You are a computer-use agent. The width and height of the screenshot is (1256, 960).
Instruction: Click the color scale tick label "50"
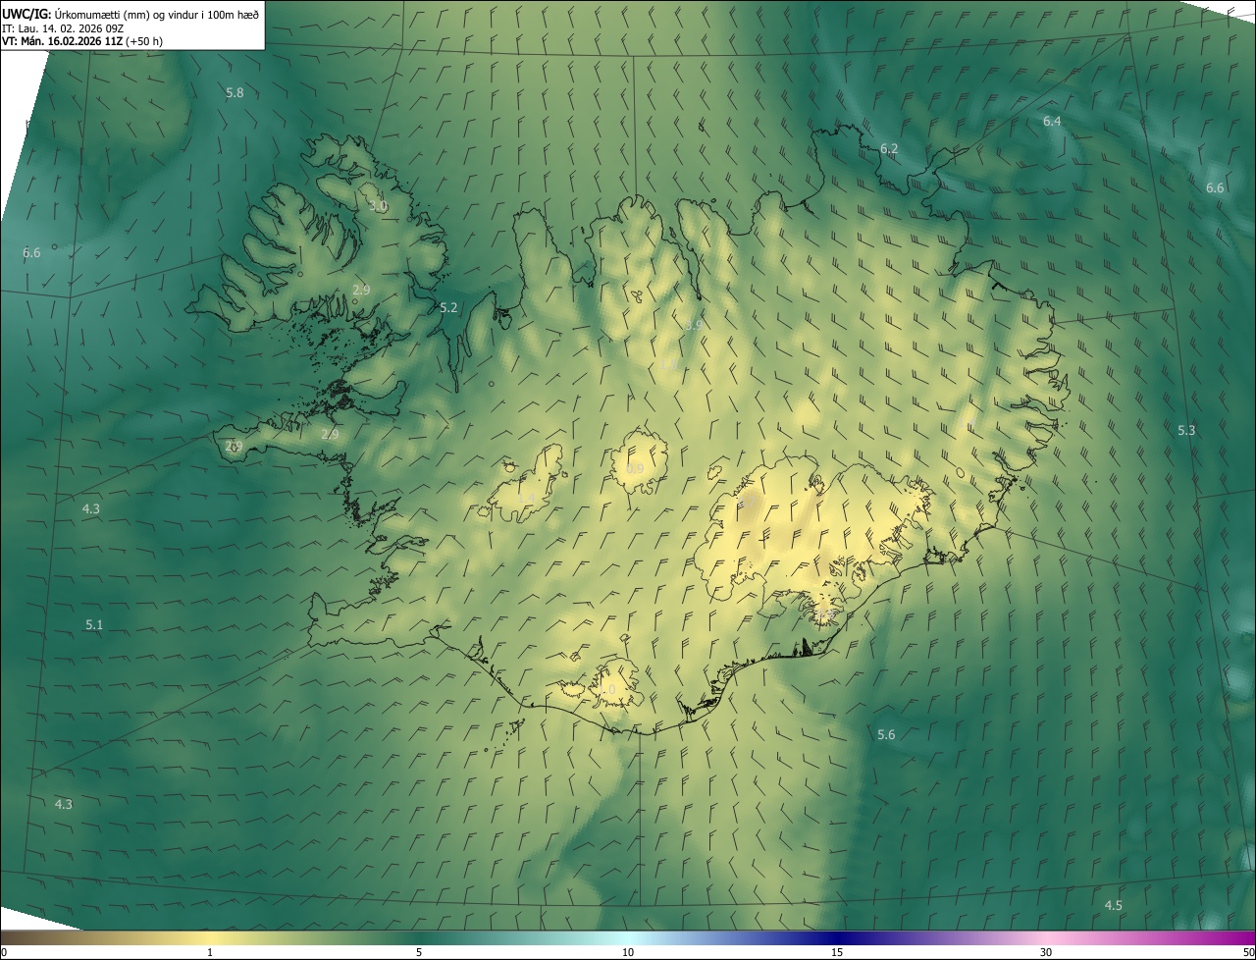coord(1248,952)
